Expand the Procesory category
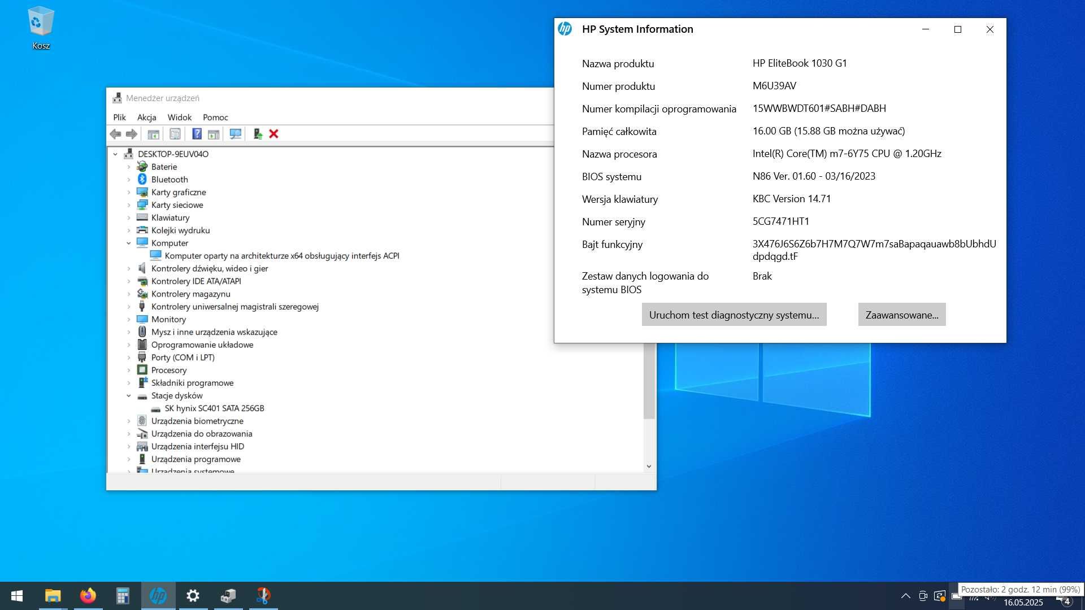The width and height of the screenshot is (1085, 610). coord(129,371)
